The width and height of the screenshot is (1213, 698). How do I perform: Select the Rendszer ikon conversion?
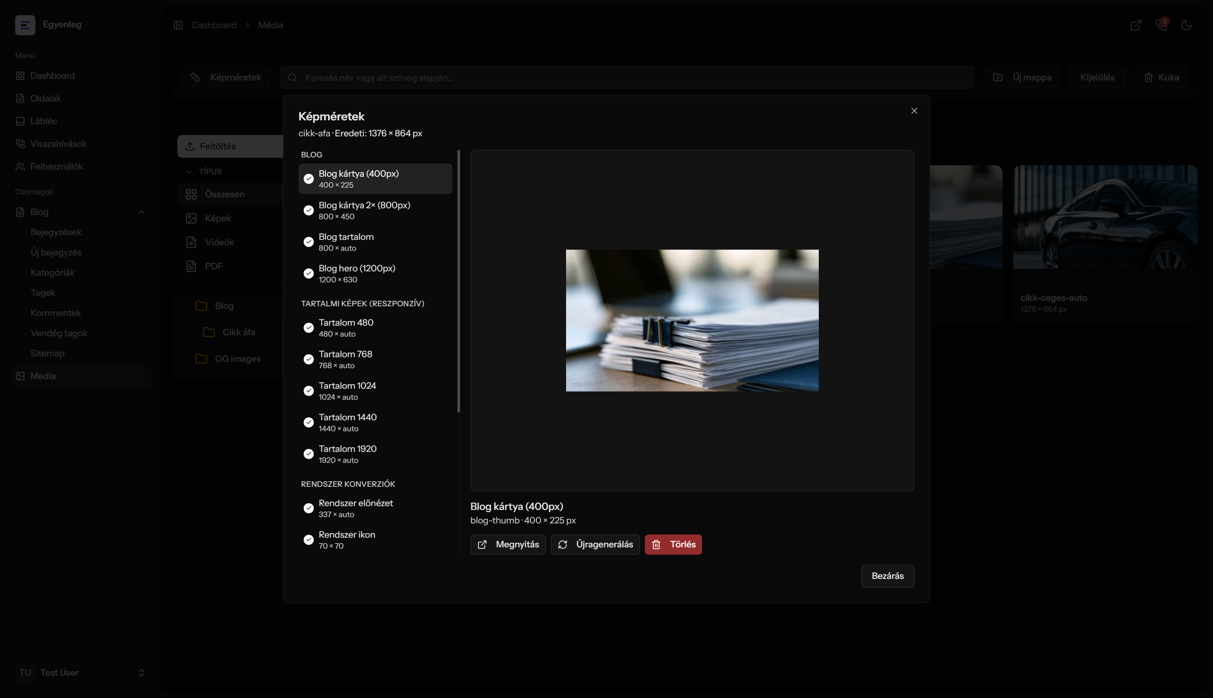(375, 540)
